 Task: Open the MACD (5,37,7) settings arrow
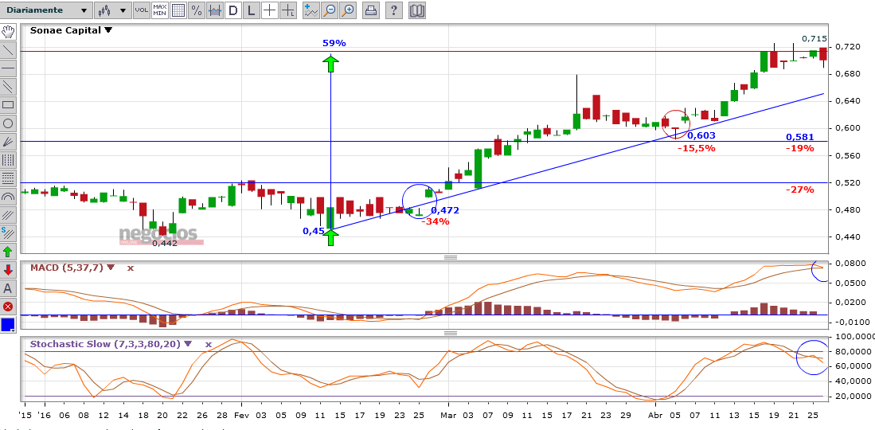(111, 268)
